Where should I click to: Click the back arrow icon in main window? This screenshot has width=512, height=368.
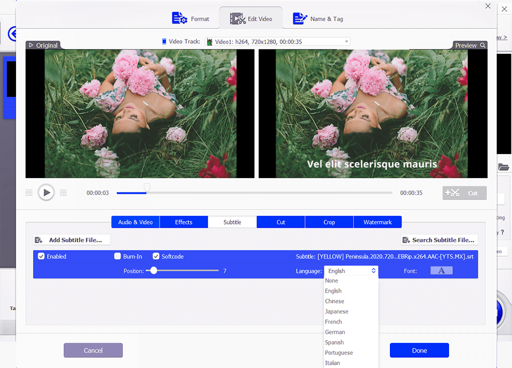coord(12,34)
